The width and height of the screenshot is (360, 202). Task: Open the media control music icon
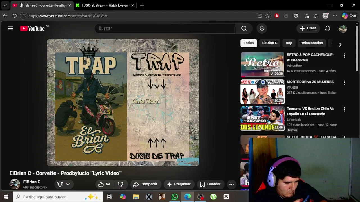click(x=307, y=16)
